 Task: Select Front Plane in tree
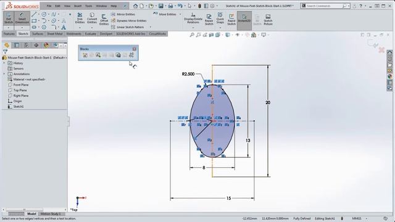[20, 85]
